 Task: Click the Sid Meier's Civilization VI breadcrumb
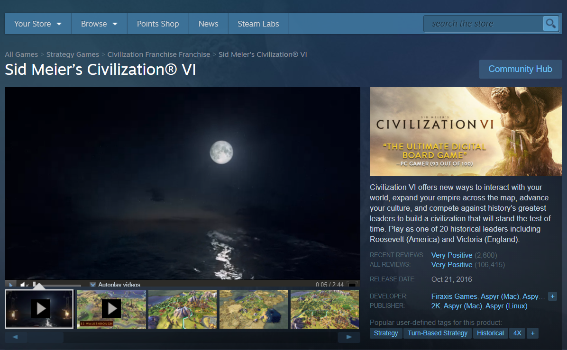tap(263, 54)
